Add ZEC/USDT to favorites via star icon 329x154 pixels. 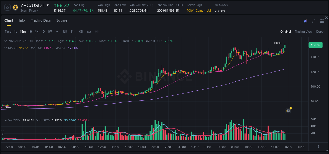tap(7, 7)
